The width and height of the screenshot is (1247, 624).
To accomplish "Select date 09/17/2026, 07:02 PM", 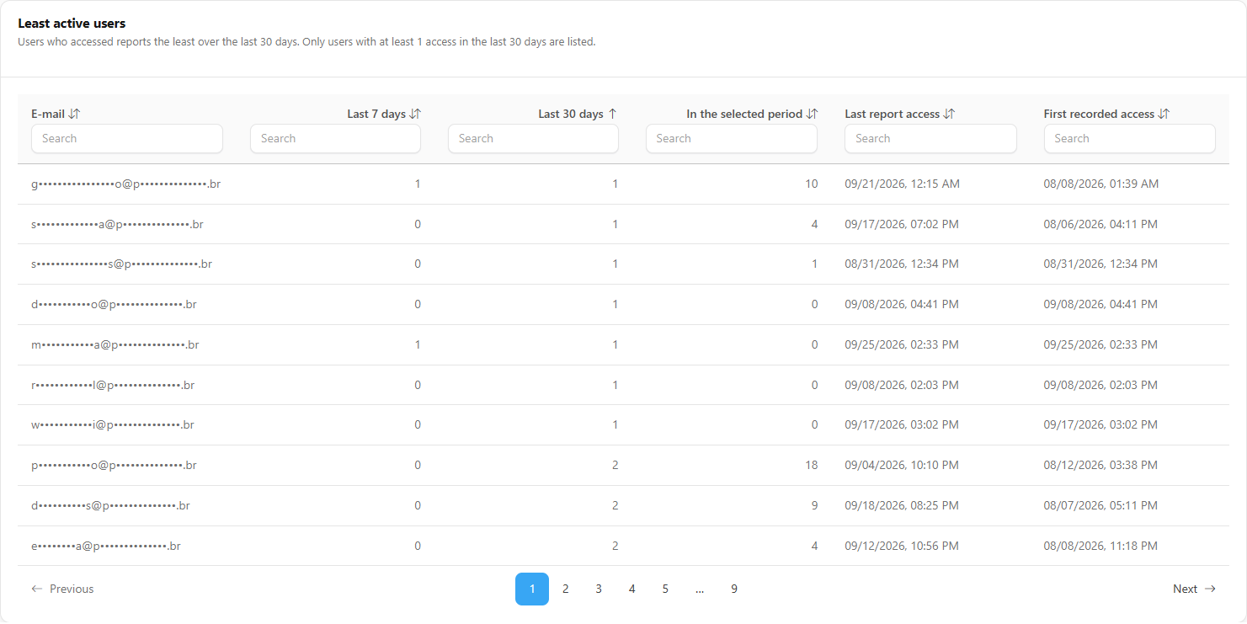I will coord(902,224).
